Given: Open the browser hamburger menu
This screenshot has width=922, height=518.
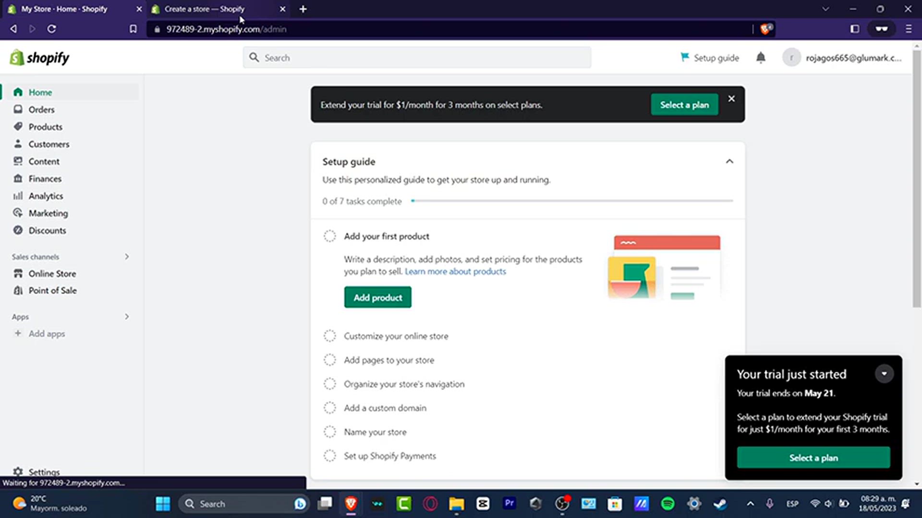Looking at the screenshot, I should [x=909, y=29].
